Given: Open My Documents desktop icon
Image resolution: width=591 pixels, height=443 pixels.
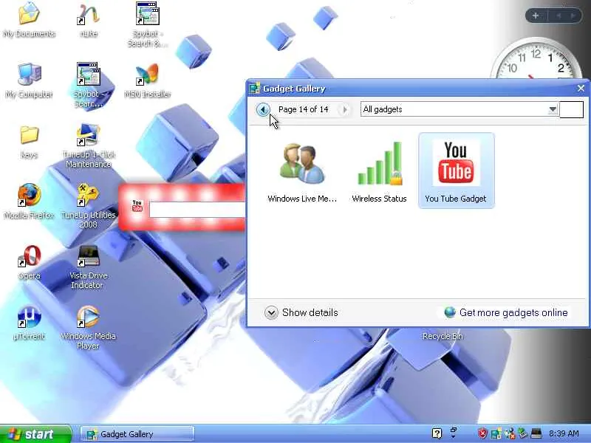Looking at the screenshot, I should (29, 20).
